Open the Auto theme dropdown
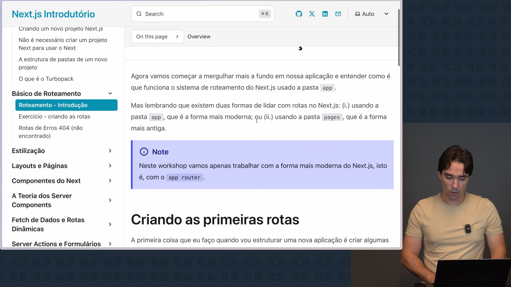 pos(386,14)
